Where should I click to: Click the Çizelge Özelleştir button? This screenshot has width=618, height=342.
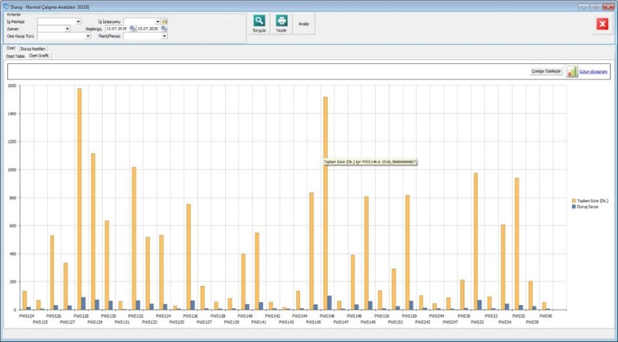click(x=546, y=71)
